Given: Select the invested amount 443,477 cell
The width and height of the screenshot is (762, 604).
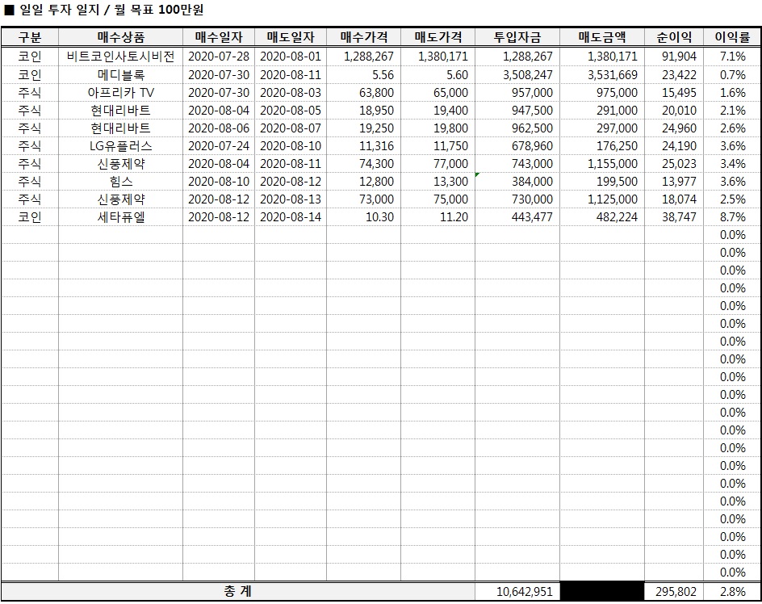Looking at the screenshot, I should point(517,217).
